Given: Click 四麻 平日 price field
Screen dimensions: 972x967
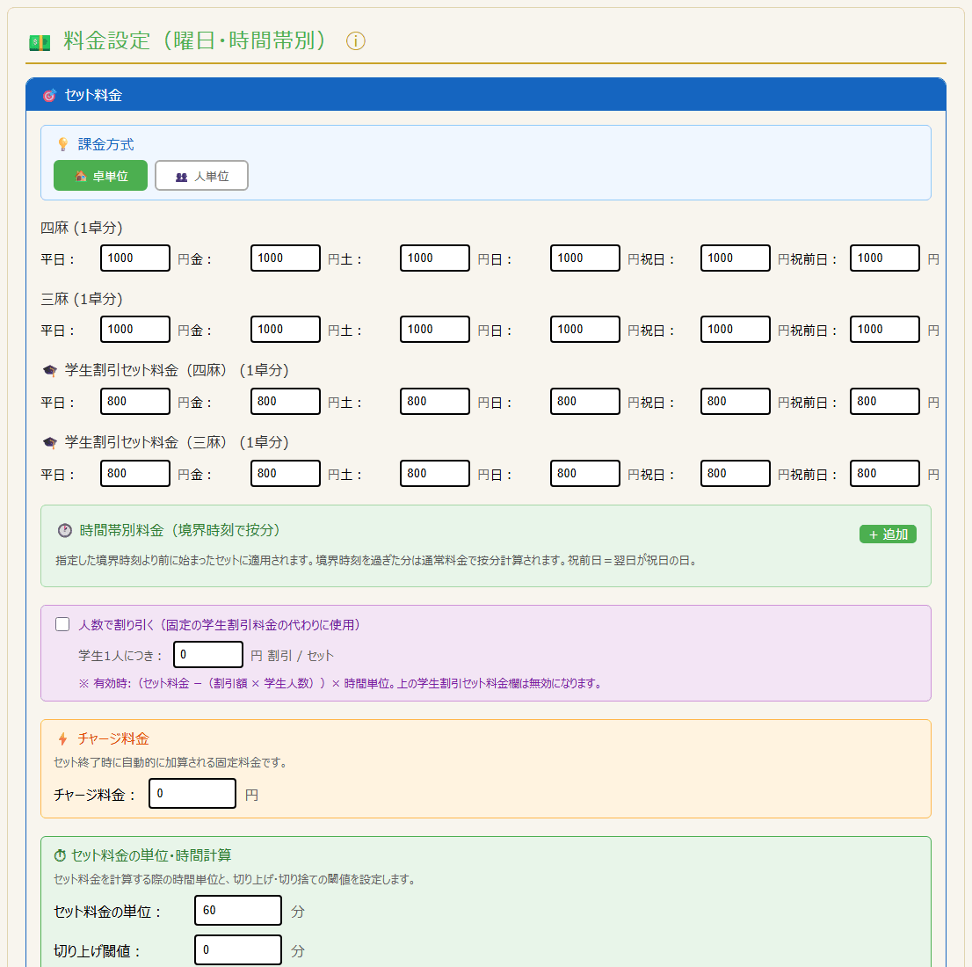Looking at the screenshot, I should click(x=135, y=258).
